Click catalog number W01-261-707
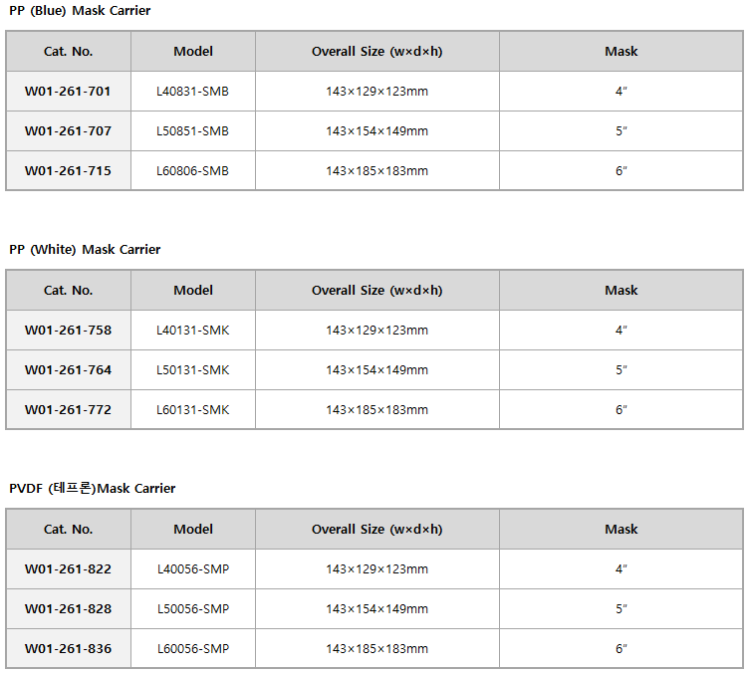This screenshot has height=673, width=750. tap(68, 131)
